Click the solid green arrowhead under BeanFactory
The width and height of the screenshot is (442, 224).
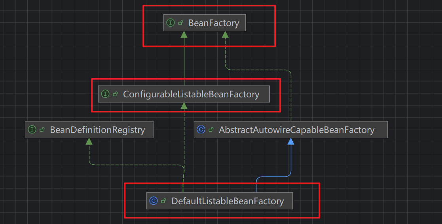pyautogui.click(x=184, y=34)
